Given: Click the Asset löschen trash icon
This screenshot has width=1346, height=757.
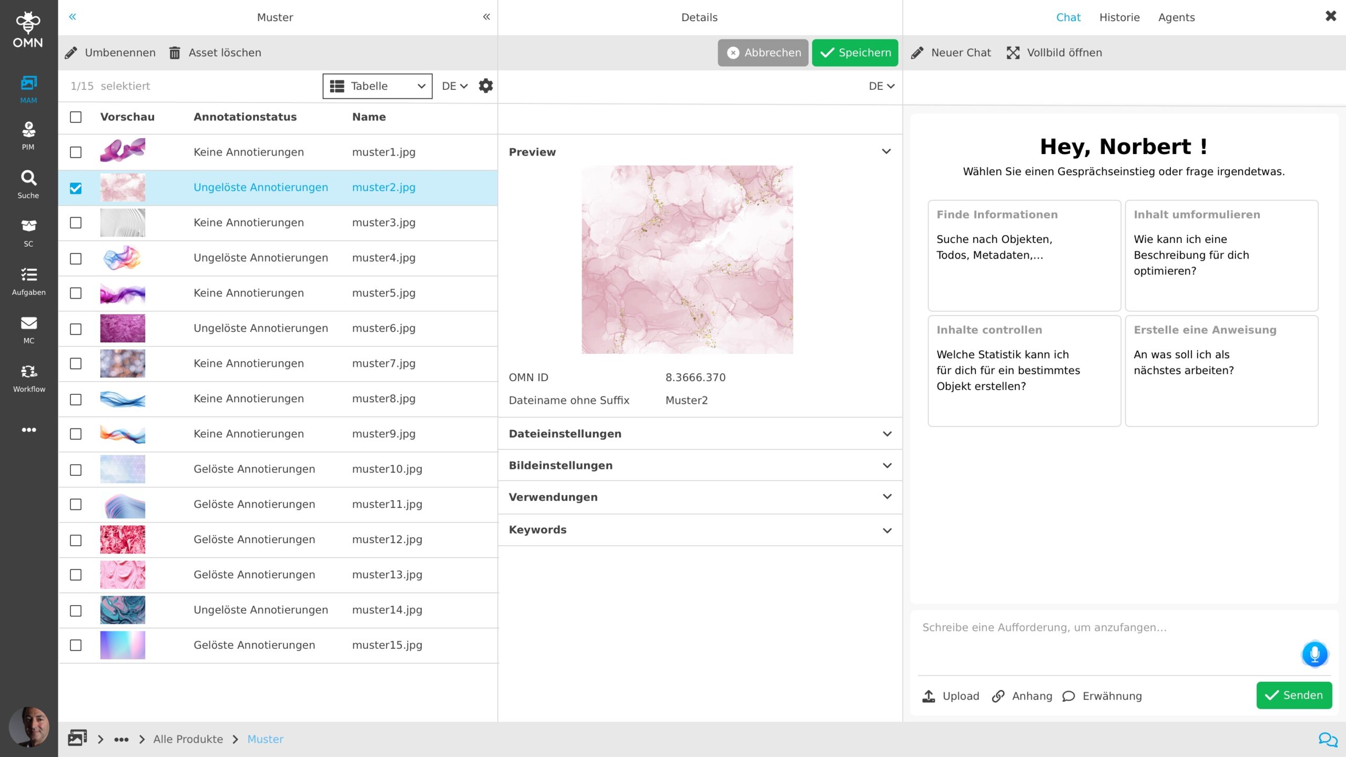Looking at the screenshot, I should [175, 53].
